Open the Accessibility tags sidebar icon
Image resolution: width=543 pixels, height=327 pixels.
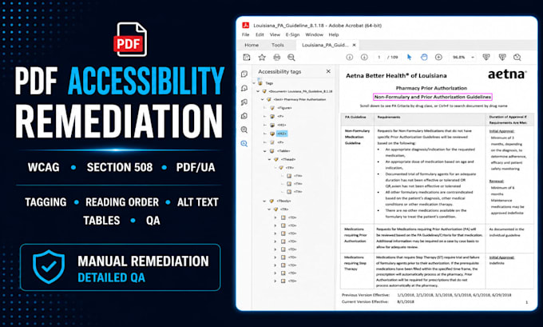(x=244, y=144)
